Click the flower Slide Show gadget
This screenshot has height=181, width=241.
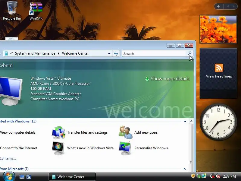pos(218,29)
